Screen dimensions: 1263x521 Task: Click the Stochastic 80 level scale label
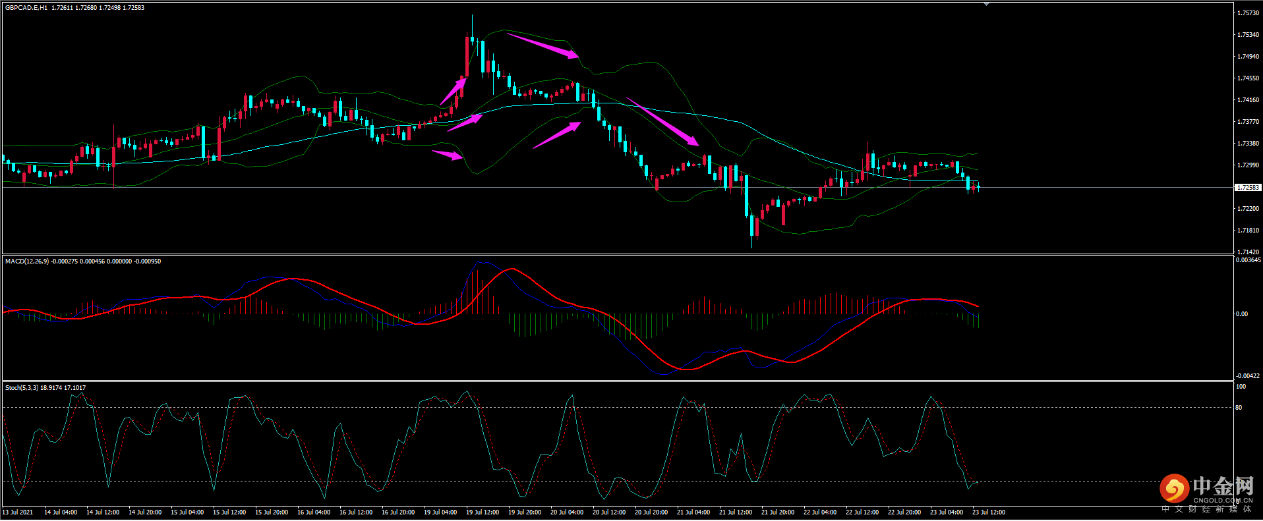1239,408
